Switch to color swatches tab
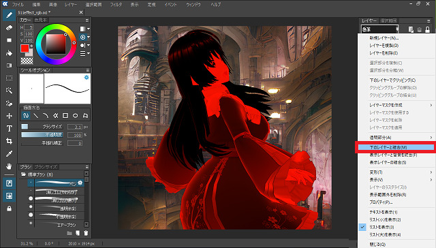Viewport: 436px width, 248px height. click(41, 20)
